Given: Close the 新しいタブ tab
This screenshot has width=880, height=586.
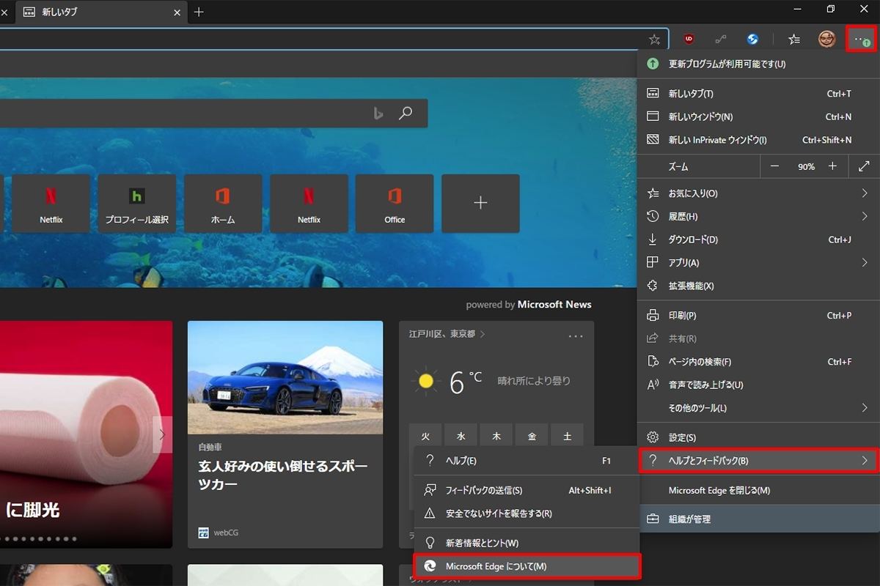Looking at the screenshot, I should click(x=176, y=12).
